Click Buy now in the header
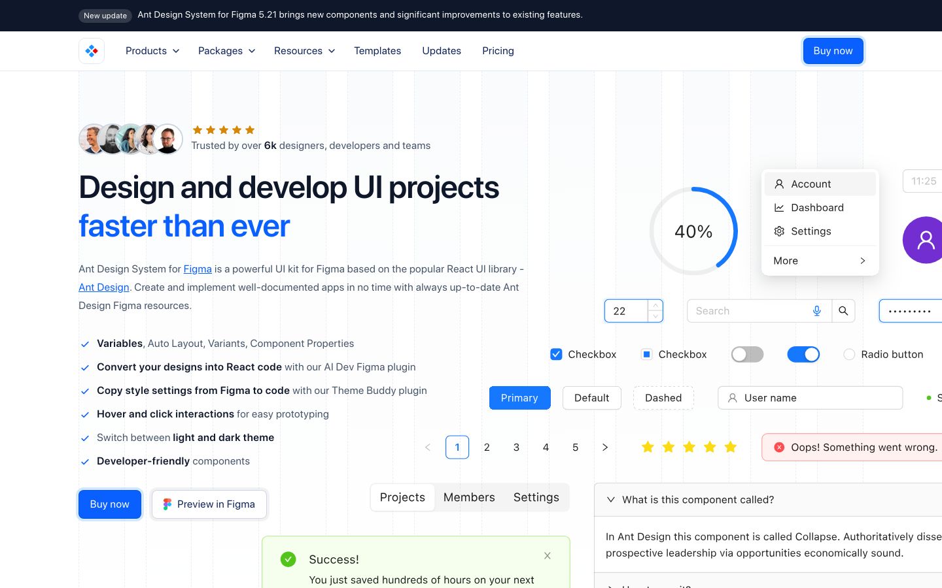The height and width of the screenshot is (588, 942). (833, 51)
